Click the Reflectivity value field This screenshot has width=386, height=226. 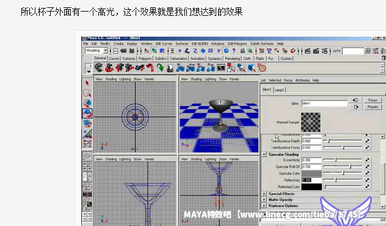[x=311, y=180]
